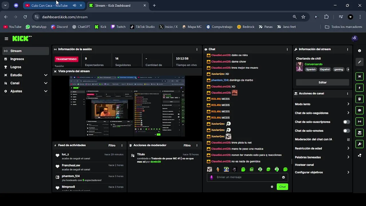
Task: Click the purple microphone icon in message box
Action: 212,177
